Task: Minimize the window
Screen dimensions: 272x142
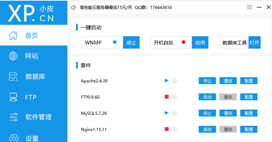Action: (x=259, y=7)
